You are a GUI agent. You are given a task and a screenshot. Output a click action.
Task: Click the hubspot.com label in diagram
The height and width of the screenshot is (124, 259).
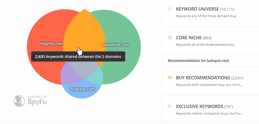point(83,89)
